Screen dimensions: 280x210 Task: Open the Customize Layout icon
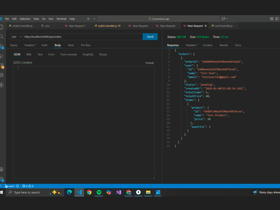point(272,19)
